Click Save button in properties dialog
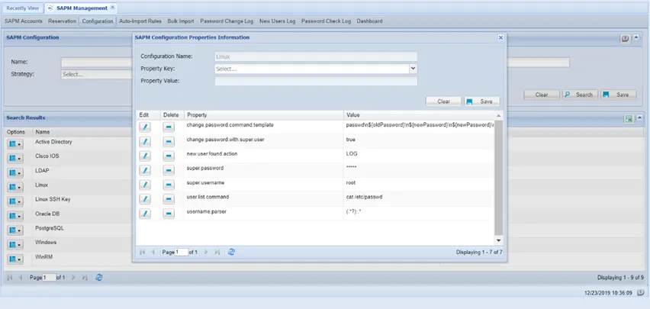 (x=481, y=101)
